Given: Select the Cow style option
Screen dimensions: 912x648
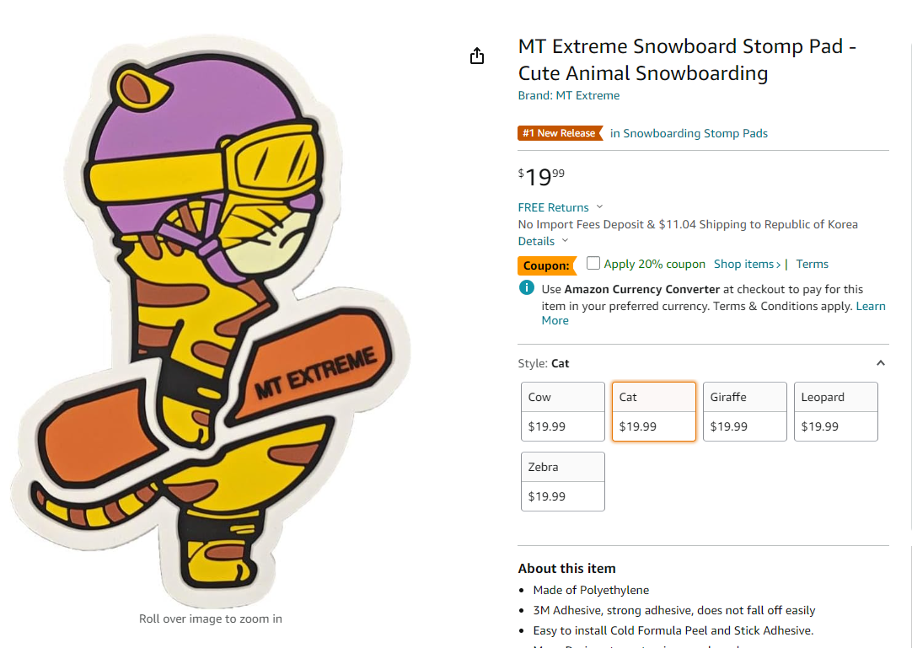Looking at the screenshot, I should click(x=562, y=411).
